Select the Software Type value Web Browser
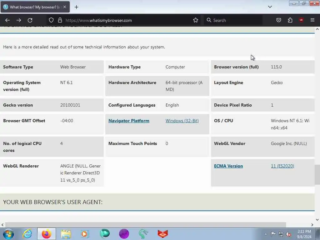The width and height of the screenshot is (320, 240). tap(73, 67)
